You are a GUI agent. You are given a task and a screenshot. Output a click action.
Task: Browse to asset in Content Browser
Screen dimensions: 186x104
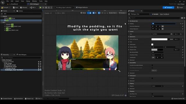pos(24,8)
